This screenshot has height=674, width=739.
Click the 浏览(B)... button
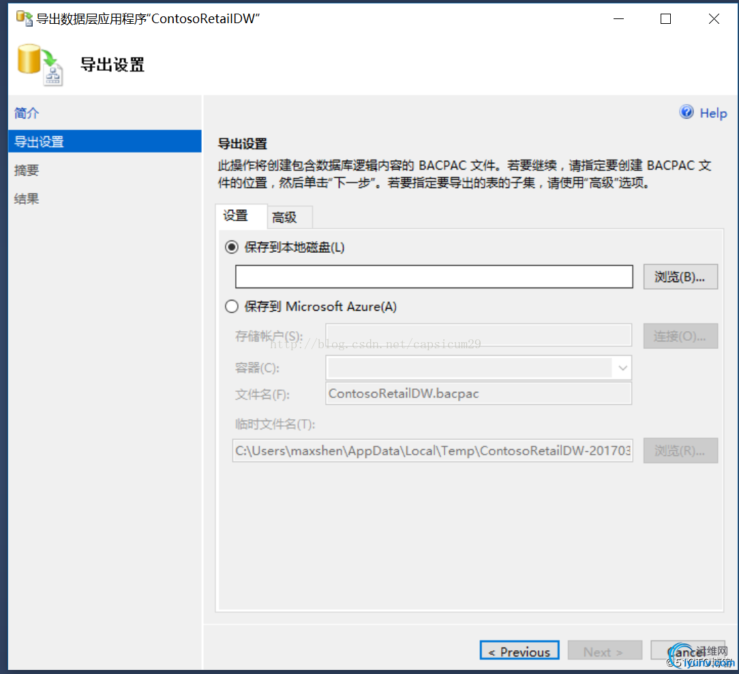click(680, 277)
